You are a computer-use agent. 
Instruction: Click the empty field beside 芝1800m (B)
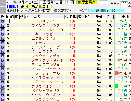(128, 11)
